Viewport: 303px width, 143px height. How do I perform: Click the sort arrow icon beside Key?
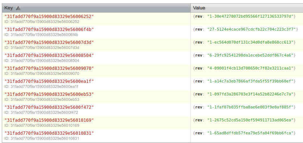click(18, 8)
